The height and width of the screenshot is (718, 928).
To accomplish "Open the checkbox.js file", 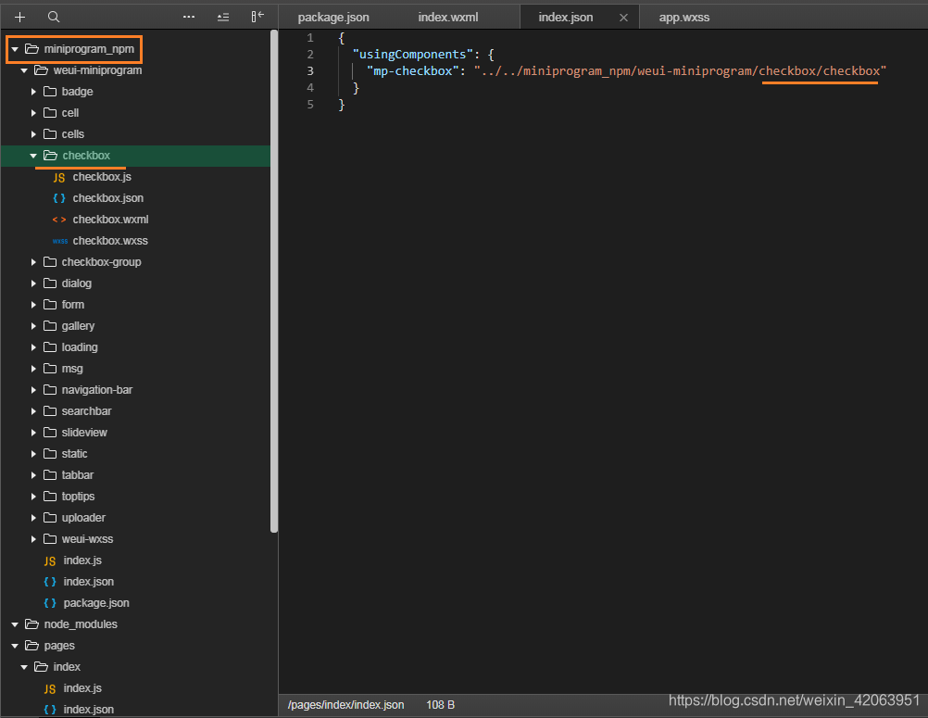I will pos(102,177).
